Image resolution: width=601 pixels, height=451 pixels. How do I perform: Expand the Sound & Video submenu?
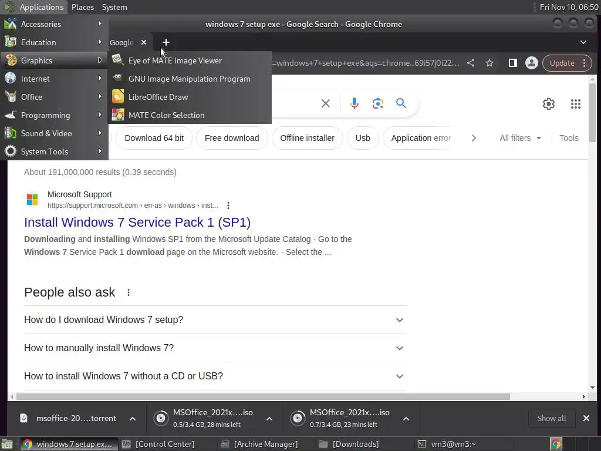click(x=54, y=133)
